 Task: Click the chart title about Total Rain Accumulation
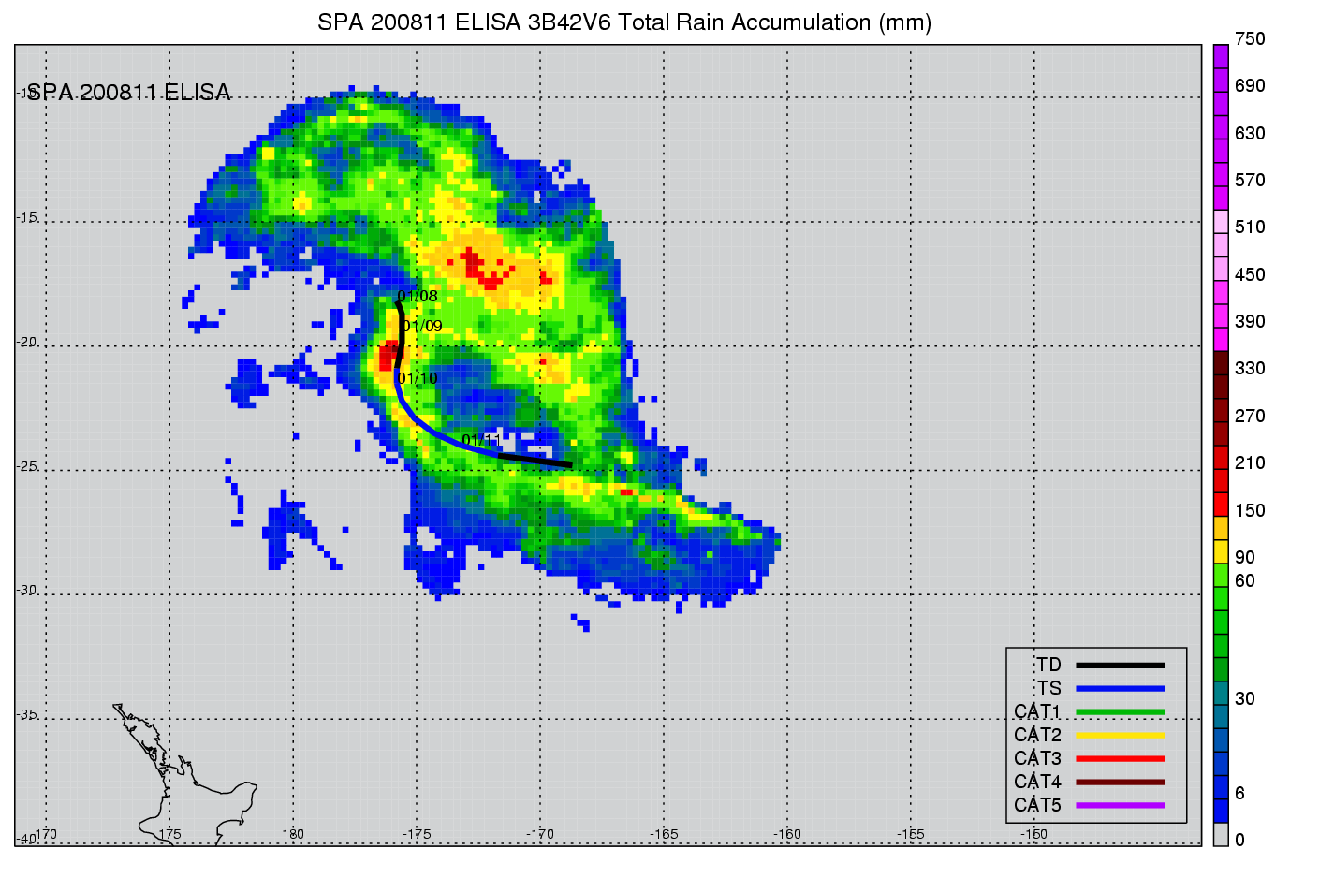pyautogui.click(x=624, y=22)
